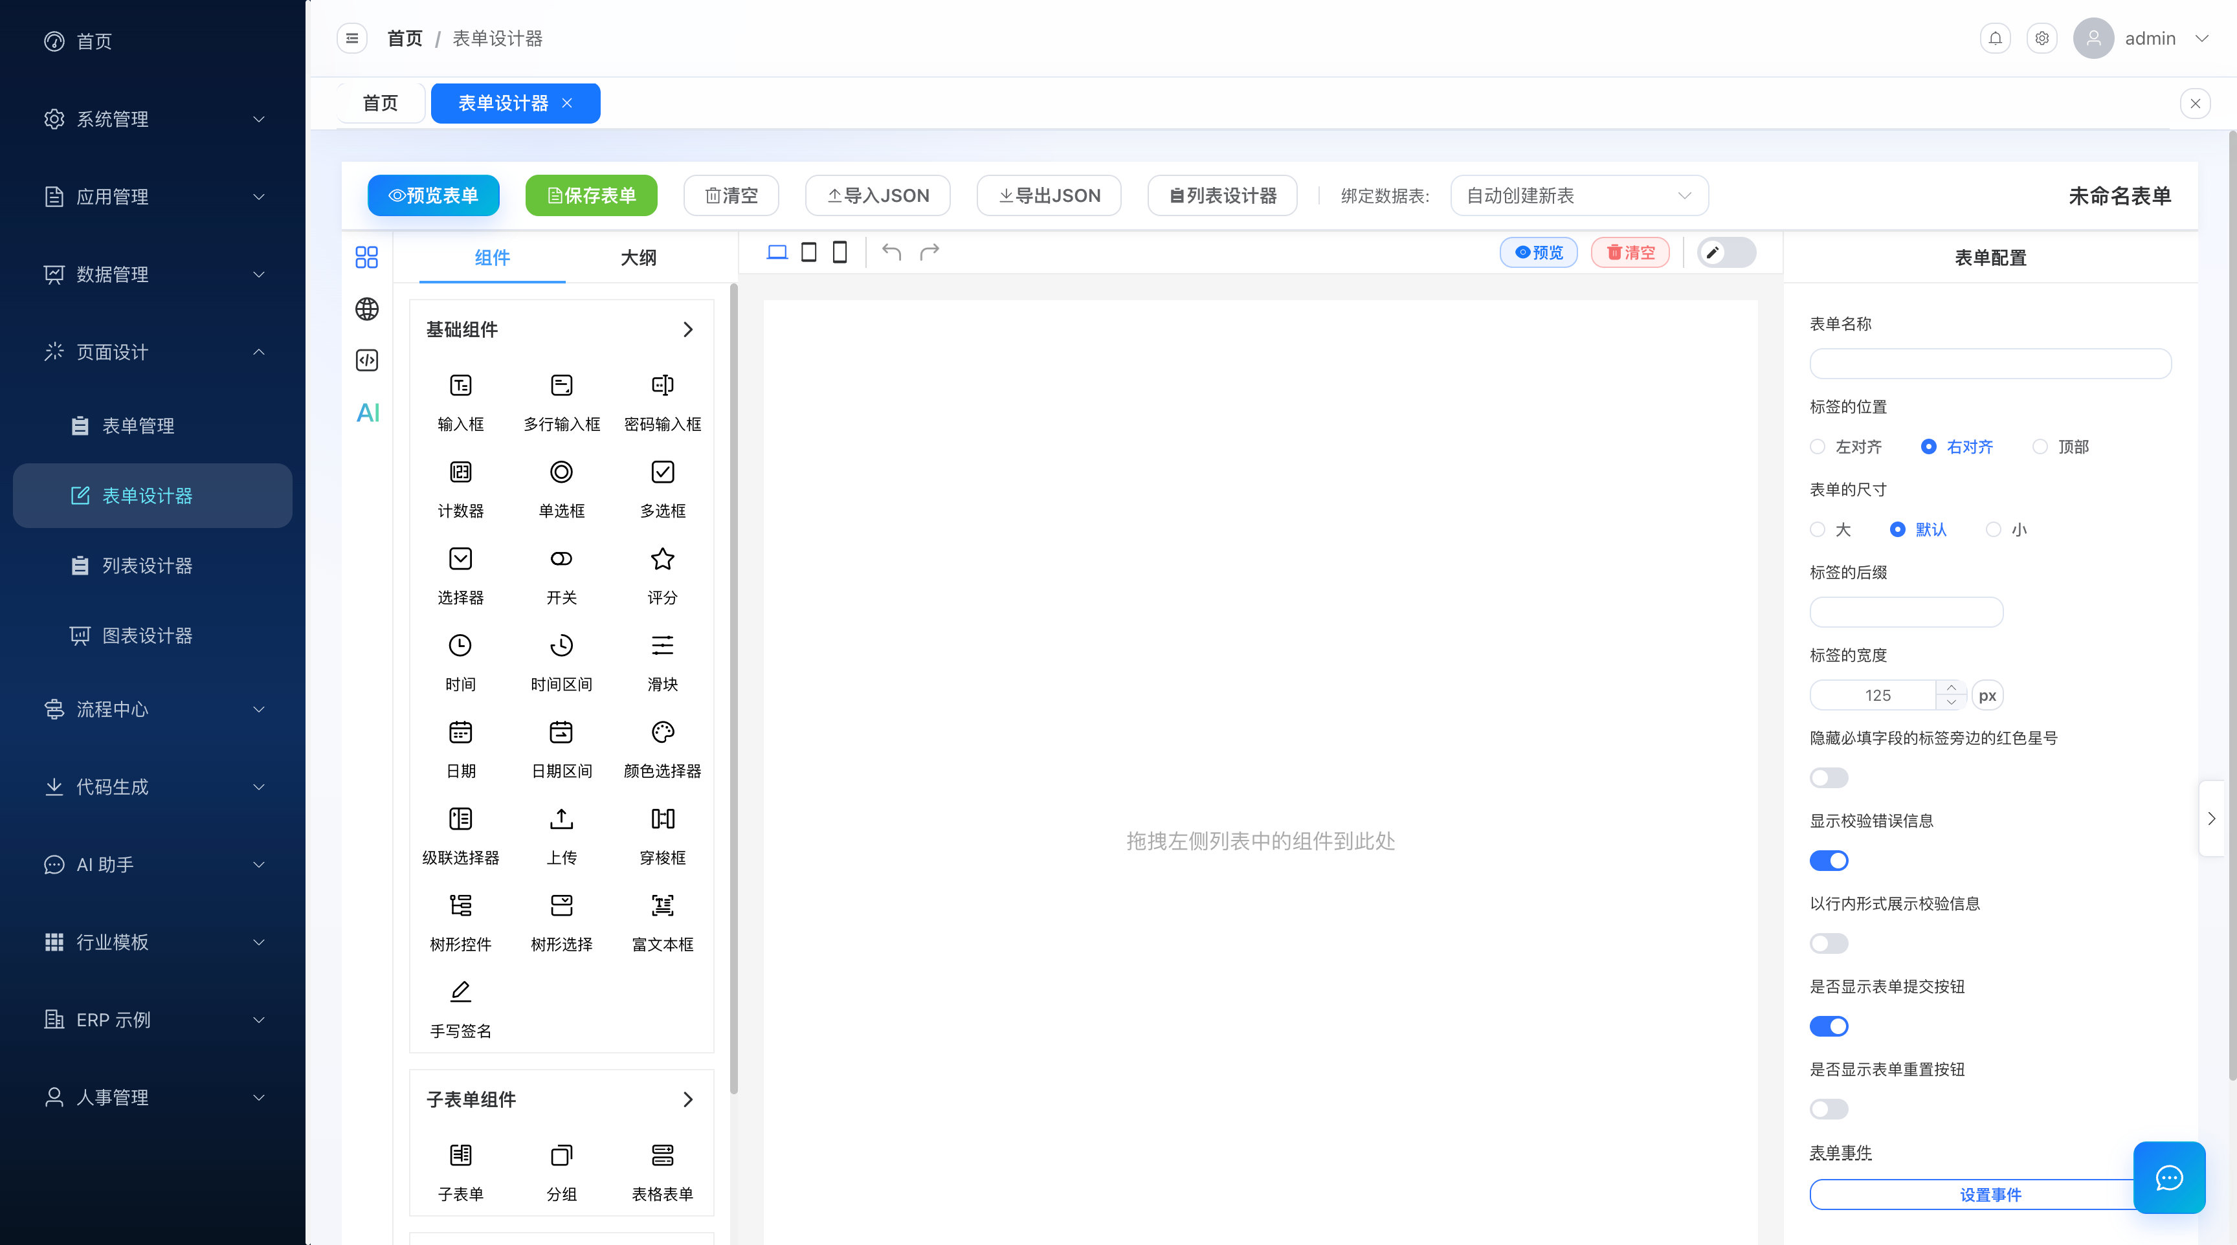This screenshot has width=2237, height=1245.
Task: Select the 富文本框 rich text component
Action: coord(663,923)
